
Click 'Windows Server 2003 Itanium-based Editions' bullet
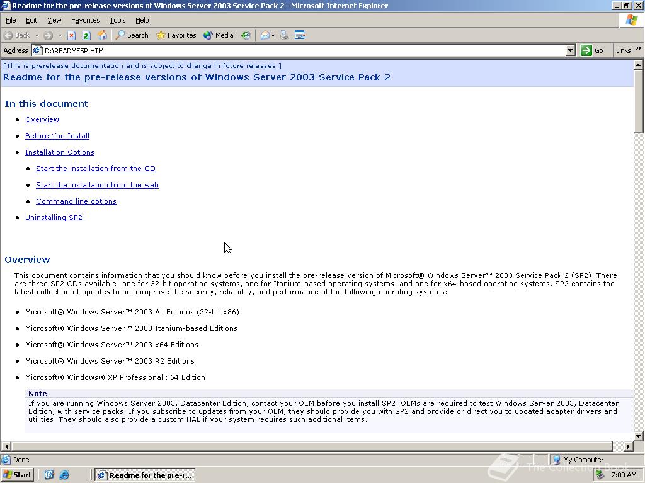131,328
